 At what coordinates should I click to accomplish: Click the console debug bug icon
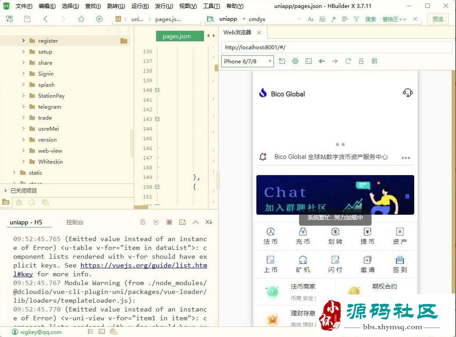(142, 222)
